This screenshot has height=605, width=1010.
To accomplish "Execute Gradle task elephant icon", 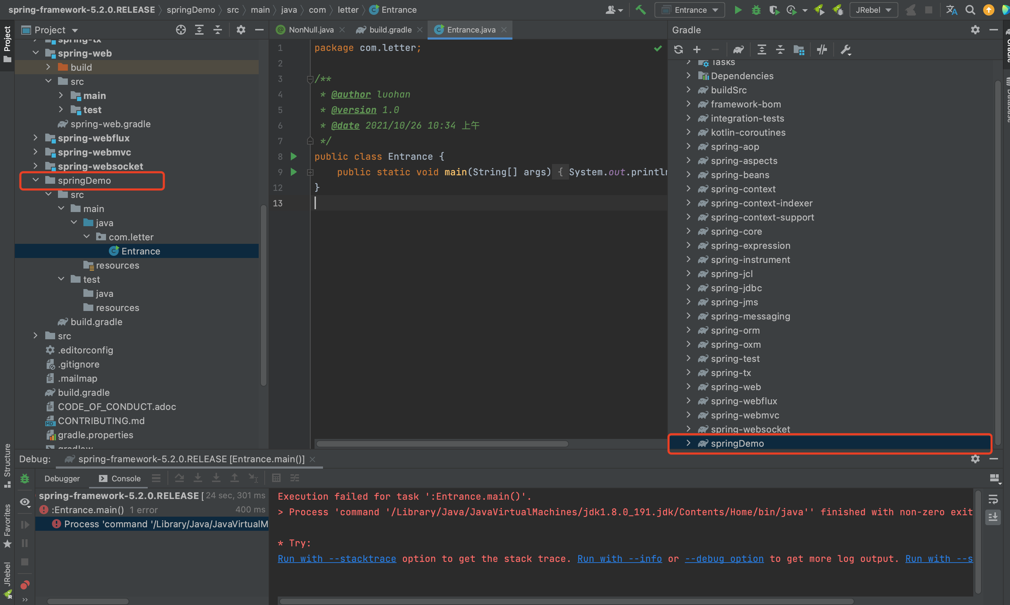I will [738, 50].
